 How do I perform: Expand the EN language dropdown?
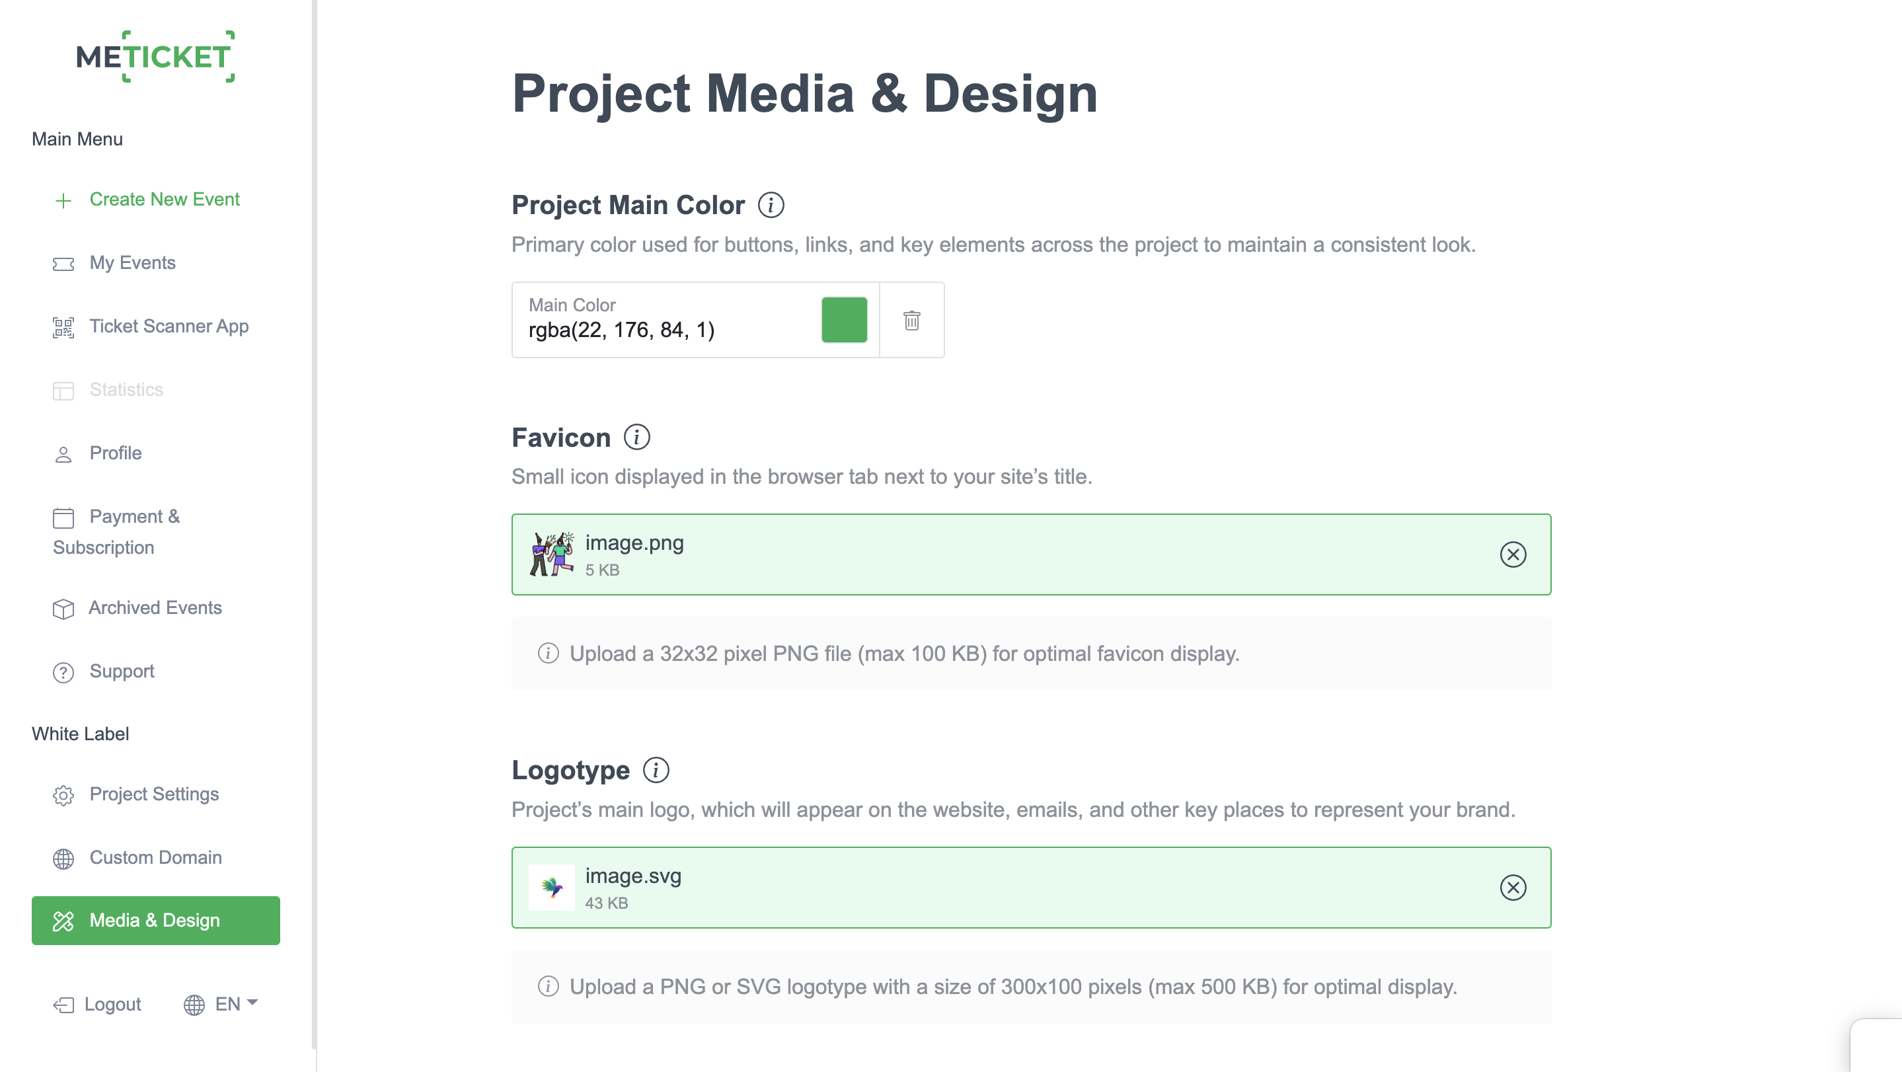pos(221,1004)
